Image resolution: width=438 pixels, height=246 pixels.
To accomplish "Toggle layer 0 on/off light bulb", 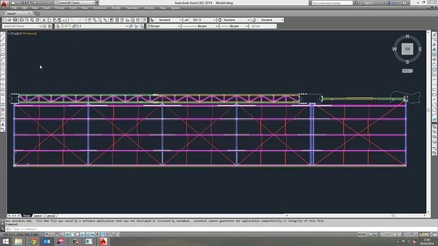I will pos(62,26).
